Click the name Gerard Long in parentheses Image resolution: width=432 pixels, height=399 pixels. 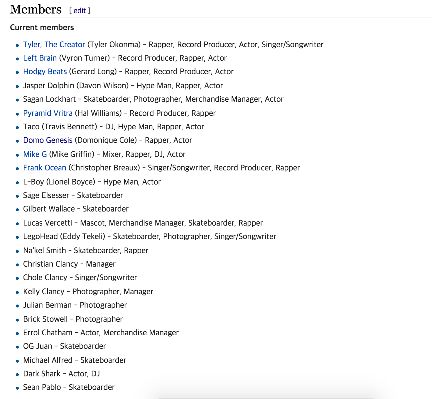(x=93, y=72)
